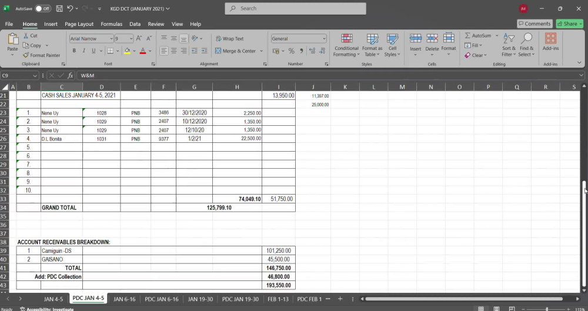Open Cell Styles gallery
Image resolution: width=588 pixels, height=311 pixels.
click(392, 45)
